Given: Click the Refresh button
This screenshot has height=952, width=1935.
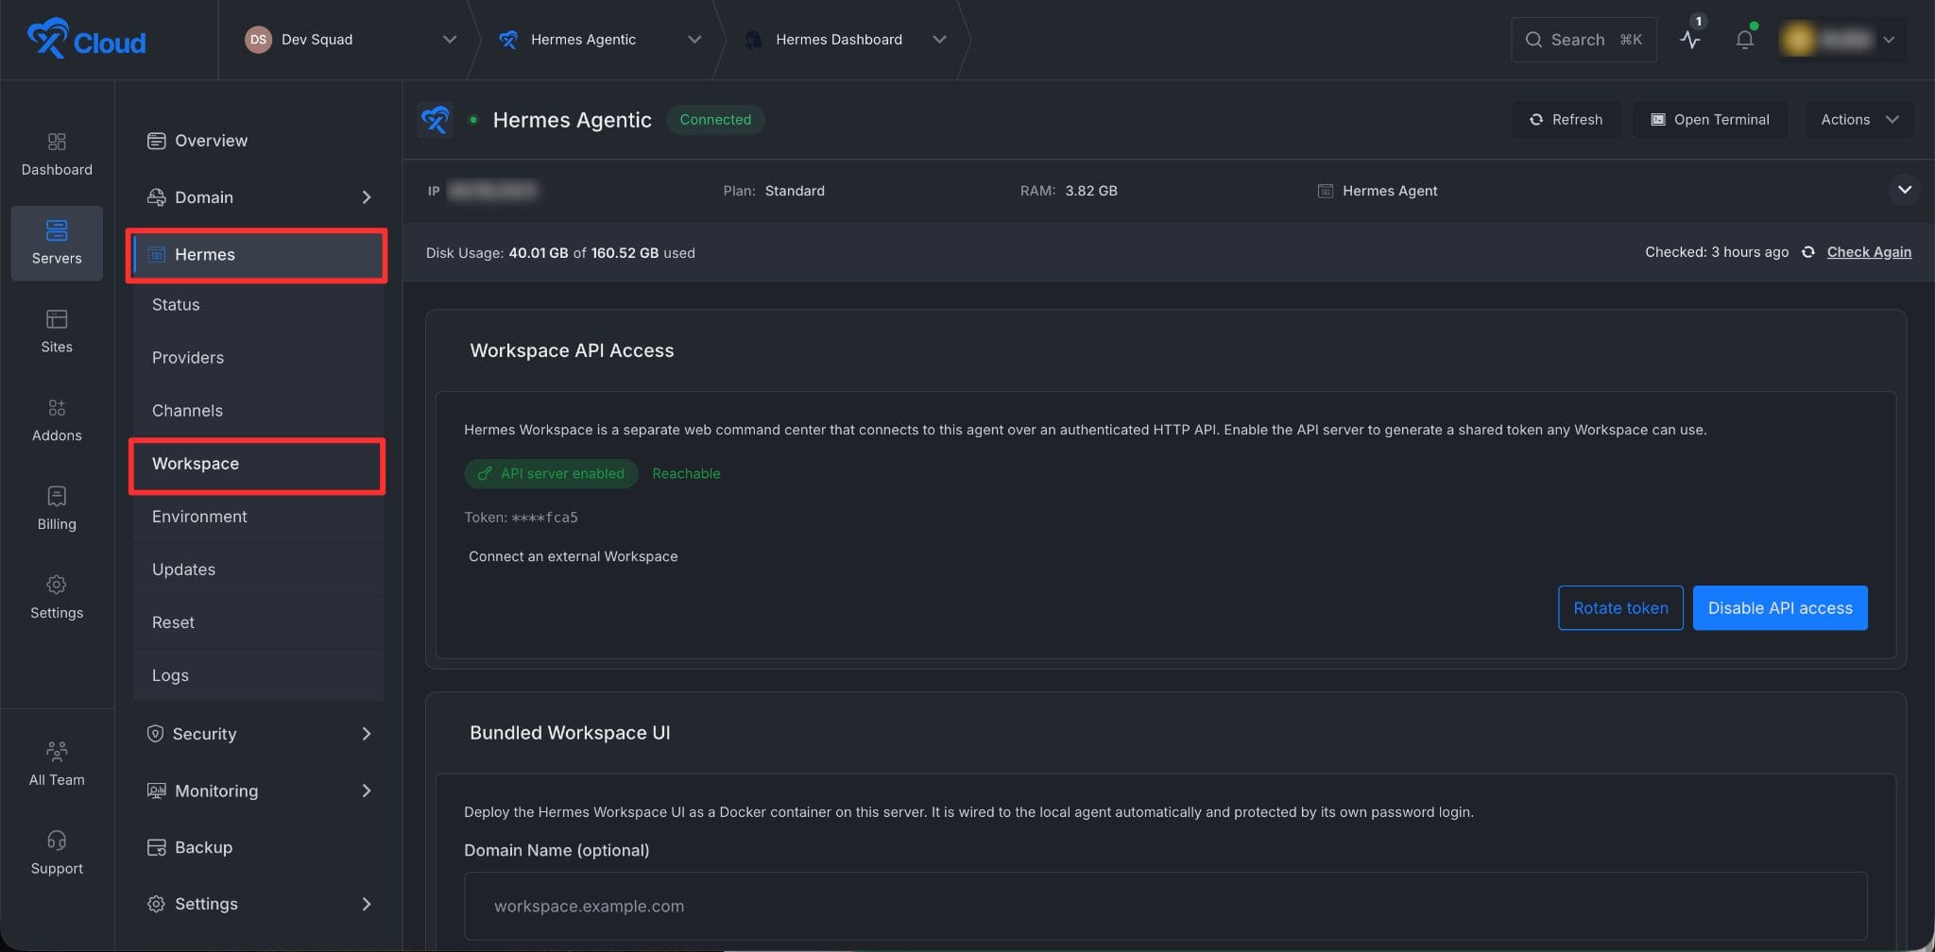Looking at the screenshot, I should 1566,120.
